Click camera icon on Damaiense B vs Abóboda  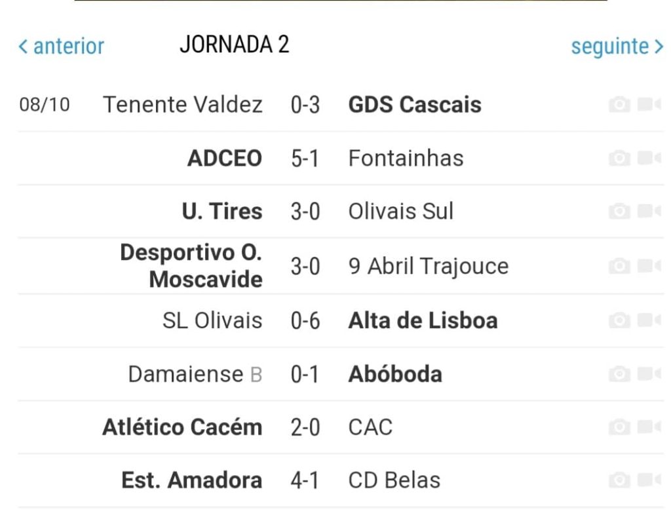[x=619, y=373]
